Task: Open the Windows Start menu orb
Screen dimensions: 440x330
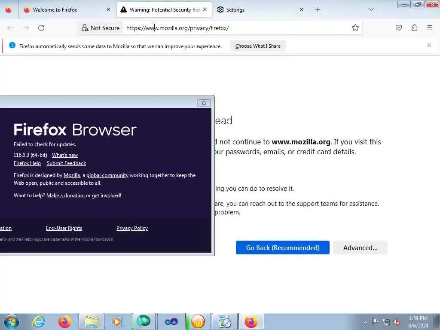Action: [12, 321]
